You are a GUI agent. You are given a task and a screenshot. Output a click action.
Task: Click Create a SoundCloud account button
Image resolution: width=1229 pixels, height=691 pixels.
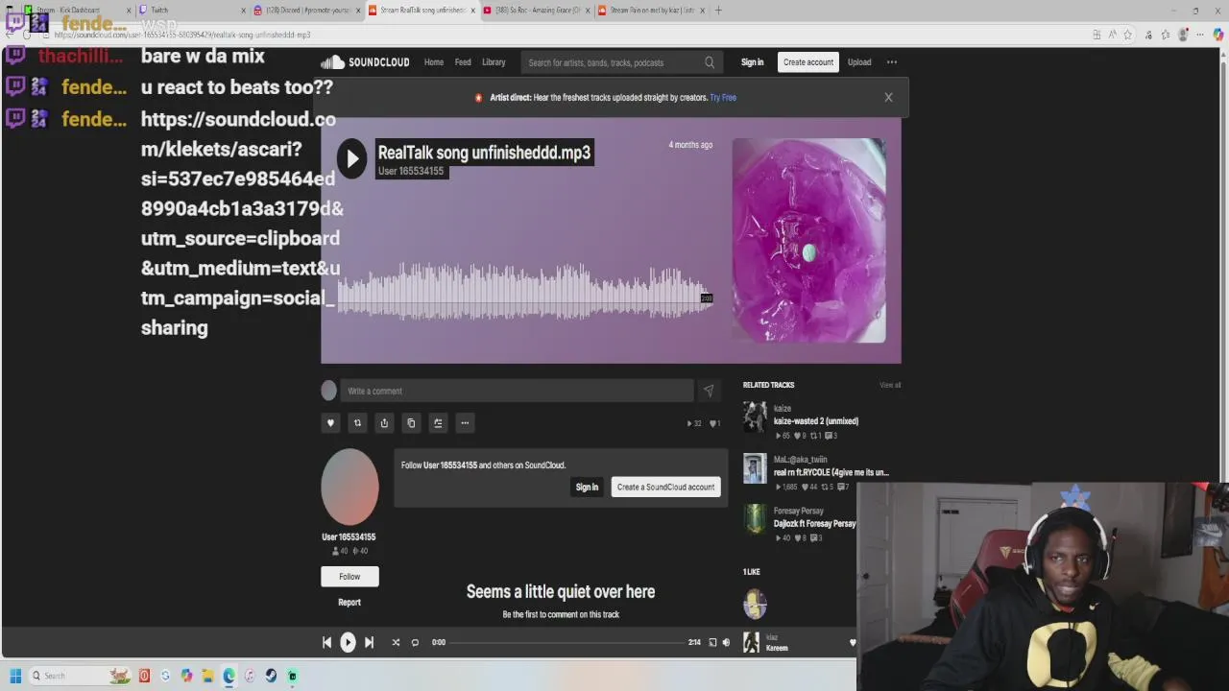665,488
